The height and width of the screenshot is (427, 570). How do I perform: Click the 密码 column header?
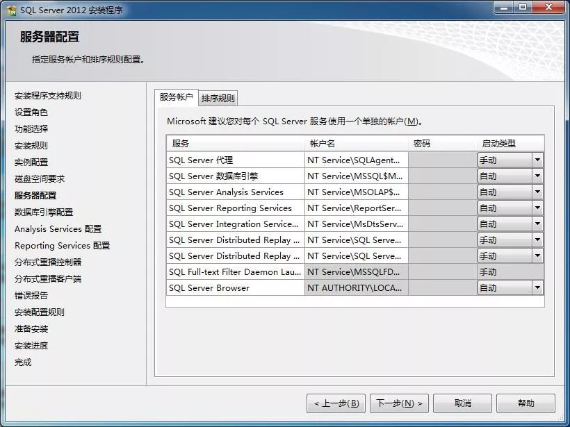point(443,144)
